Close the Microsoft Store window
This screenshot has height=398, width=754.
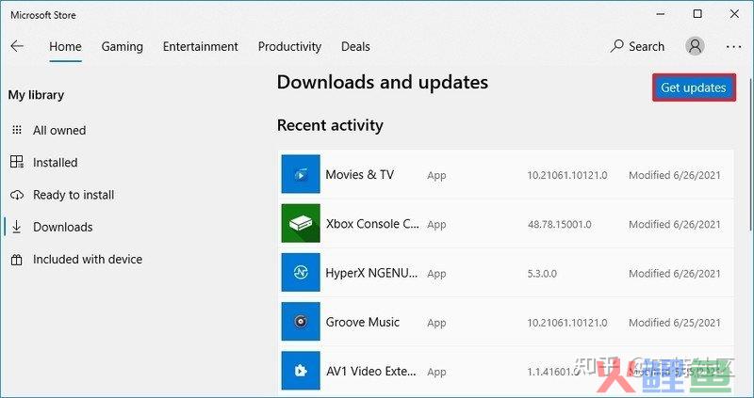(x=734, y=14)
